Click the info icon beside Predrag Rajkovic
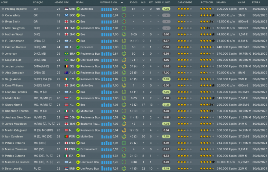The height and width of the screenshot is (172, 268). pos(3,9)
